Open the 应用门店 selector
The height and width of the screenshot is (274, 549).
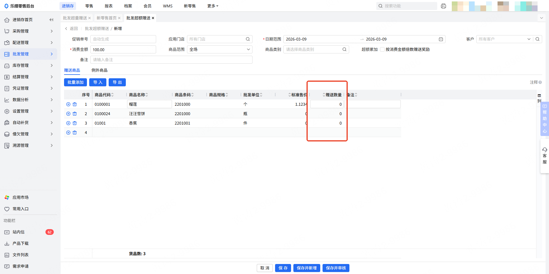click(x=220, y=39)
